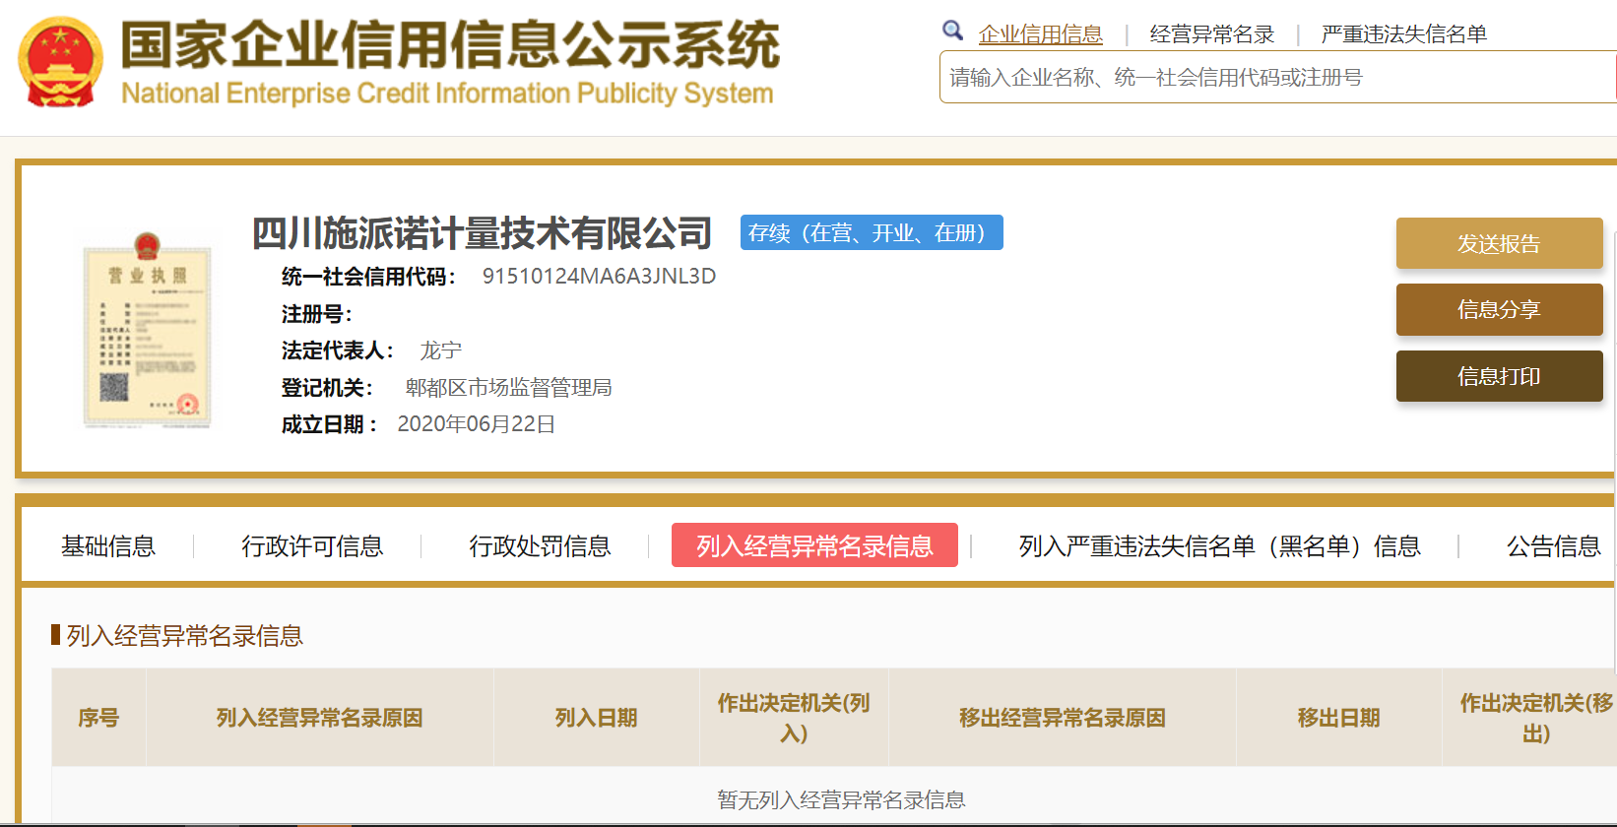Click the national emblem logo

60,61
